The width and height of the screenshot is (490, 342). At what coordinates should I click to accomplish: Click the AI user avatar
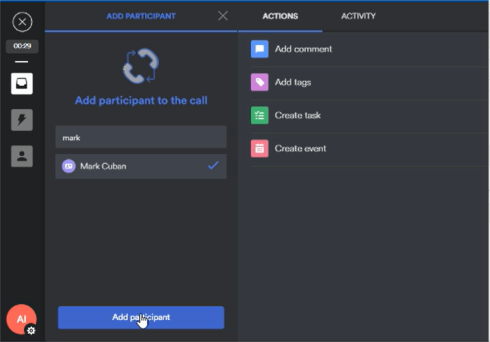click(21, 319)
